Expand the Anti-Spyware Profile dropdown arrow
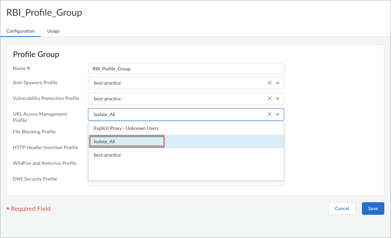This screenshot has width=391, height=238. coord(278,83)
